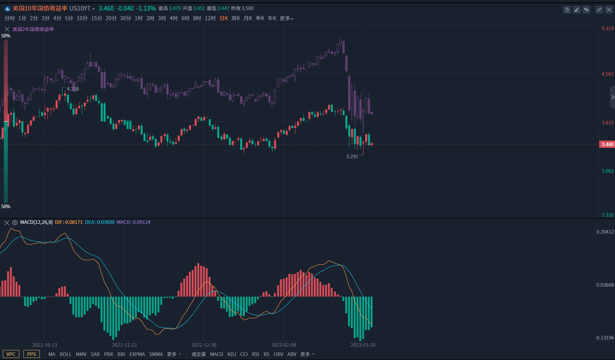Enable the PBX overlay indicator

point(108,354)
